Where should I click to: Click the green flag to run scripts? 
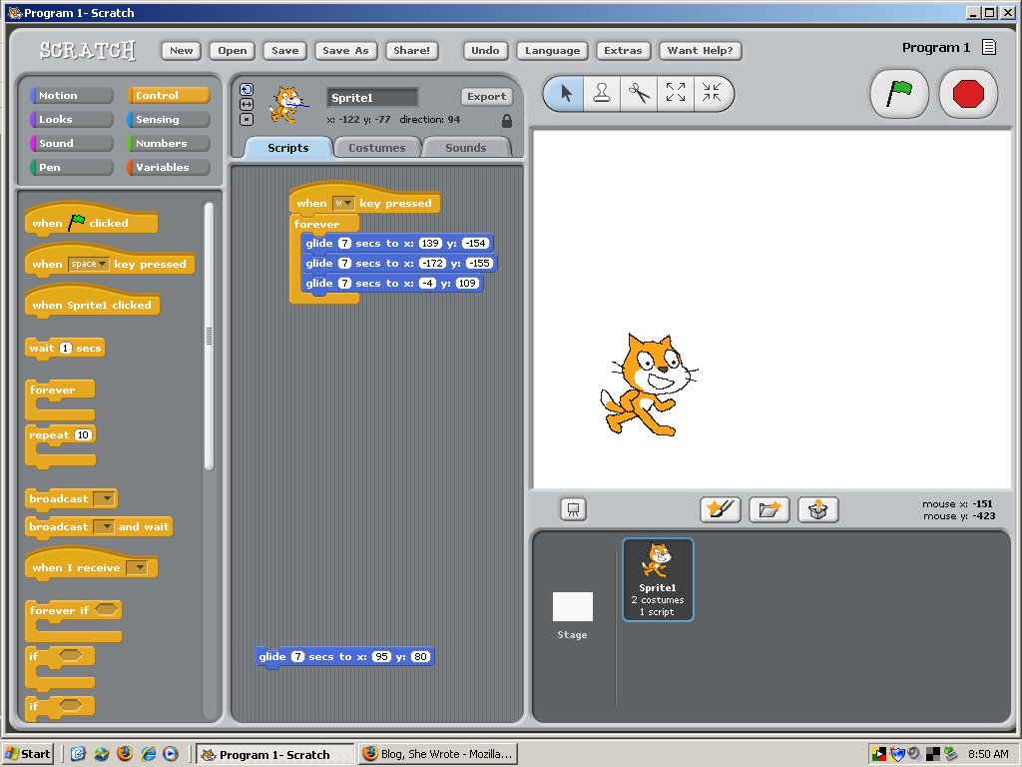pyautogui.click(x=897, y=92)
